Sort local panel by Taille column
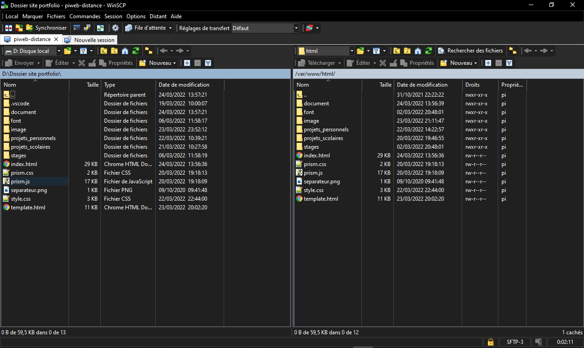This screenshot has height=348, width=584. click(85, 84)
